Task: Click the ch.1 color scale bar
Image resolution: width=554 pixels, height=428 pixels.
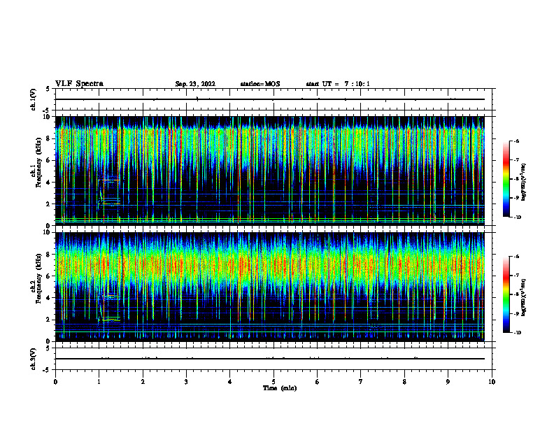Action: click(506, 179)
